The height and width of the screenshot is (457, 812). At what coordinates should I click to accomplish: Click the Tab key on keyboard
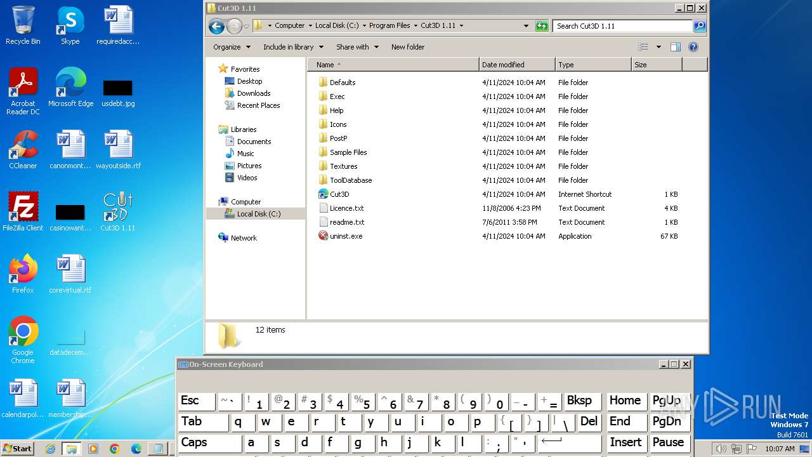pos(203,422)
